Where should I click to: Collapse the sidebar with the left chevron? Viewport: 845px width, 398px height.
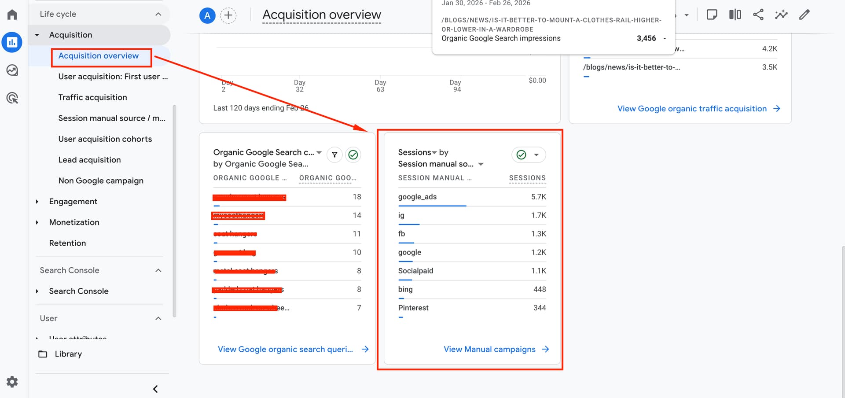click(x=155, y=389)
